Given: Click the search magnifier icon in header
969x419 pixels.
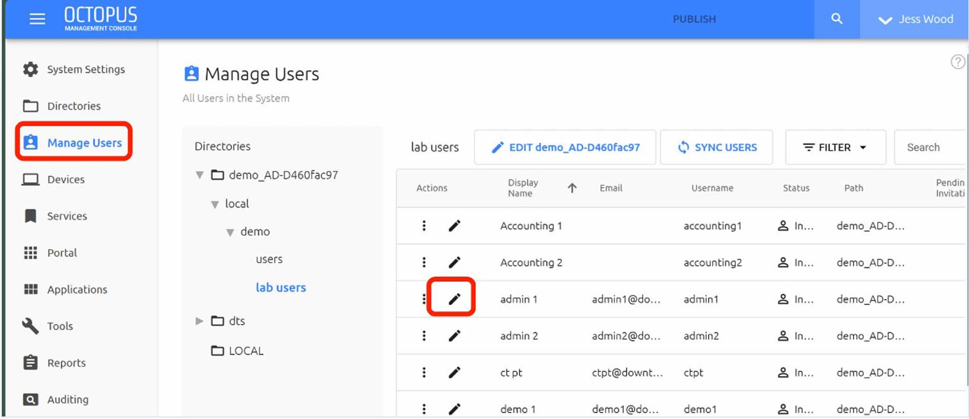Looking at the screenshot, I should click(837, 19).
